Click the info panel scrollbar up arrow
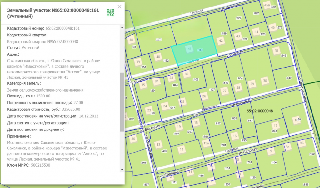 point(122,27)
